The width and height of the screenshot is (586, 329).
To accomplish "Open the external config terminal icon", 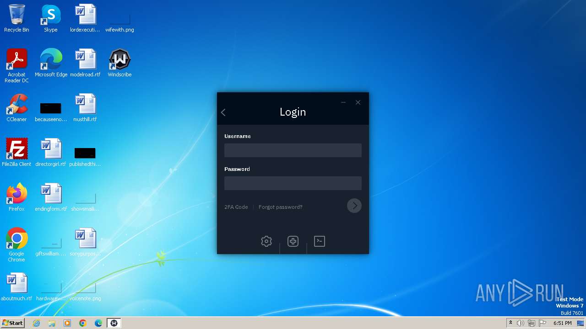I will [x=320, y=241].
